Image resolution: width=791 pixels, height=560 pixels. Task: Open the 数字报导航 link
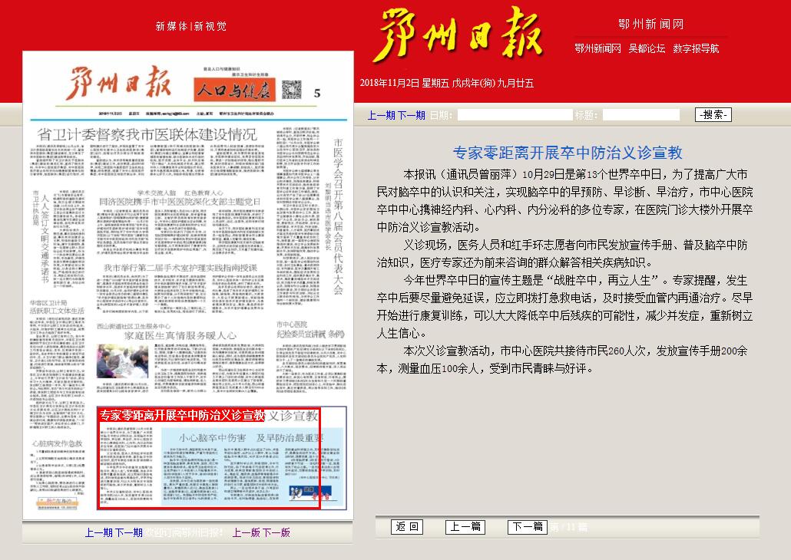coord(696,48)
